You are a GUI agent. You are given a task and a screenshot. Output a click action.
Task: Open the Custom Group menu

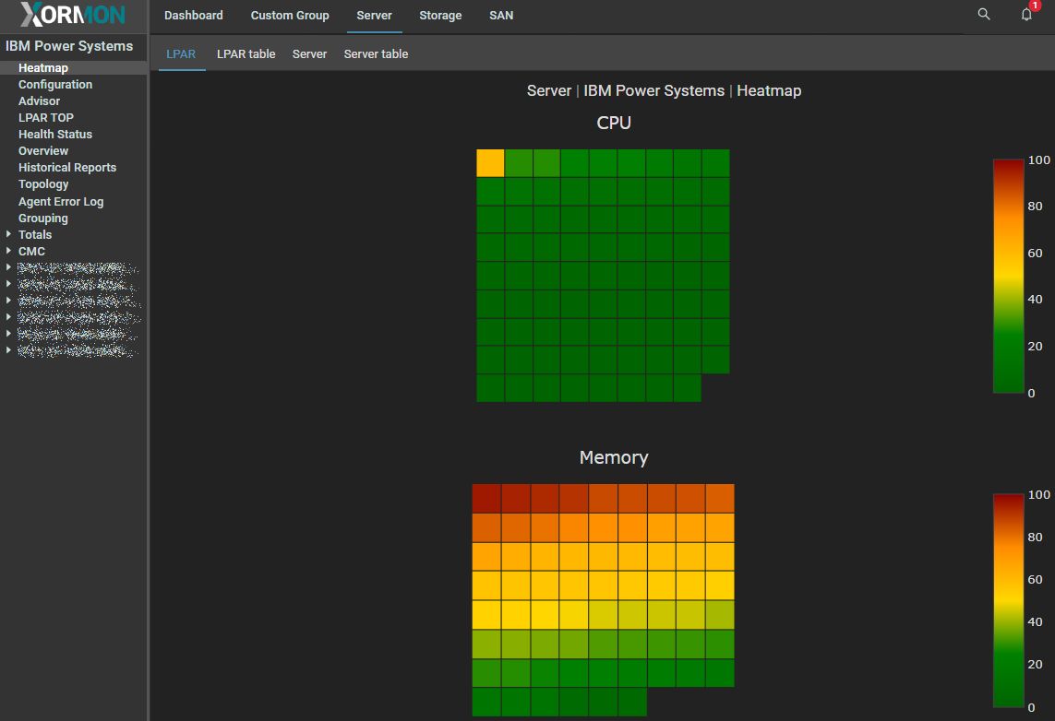(290, 16)
